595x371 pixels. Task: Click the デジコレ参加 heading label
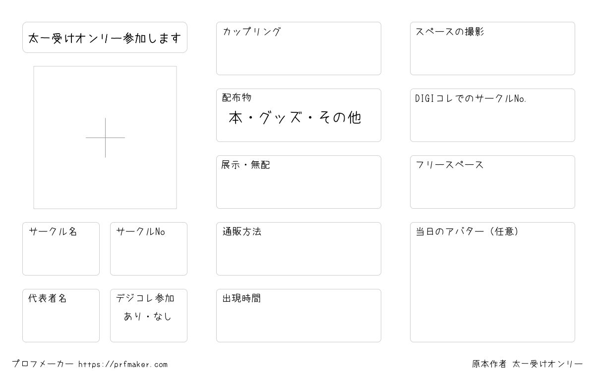[x=145, y=298]
